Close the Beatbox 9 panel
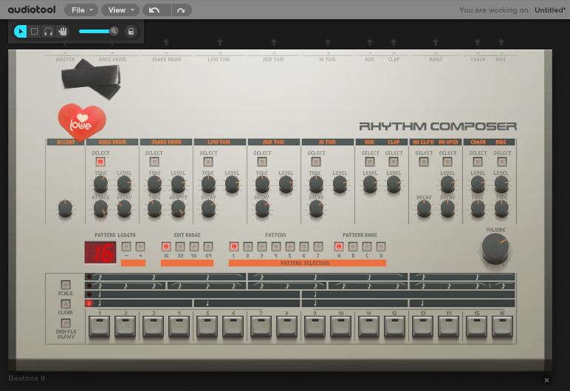Screen dimensions: 570x391 coord(546,381)
